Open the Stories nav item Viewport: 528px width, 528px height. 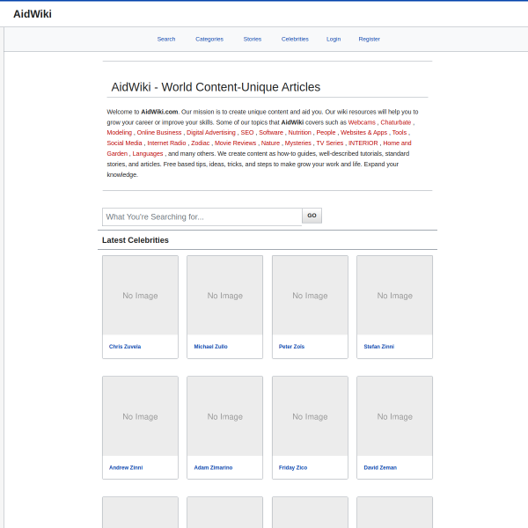[x=253, y=39]
